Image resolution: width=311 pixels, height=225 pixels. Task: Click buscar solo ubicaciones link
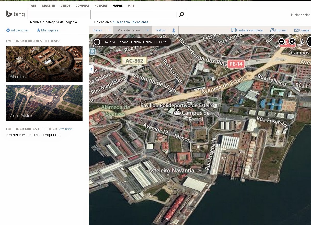pos(131,22)
